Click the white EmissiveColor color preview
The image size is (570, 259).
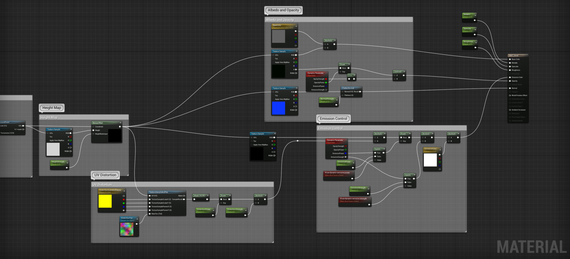click(x=430, y=160)
